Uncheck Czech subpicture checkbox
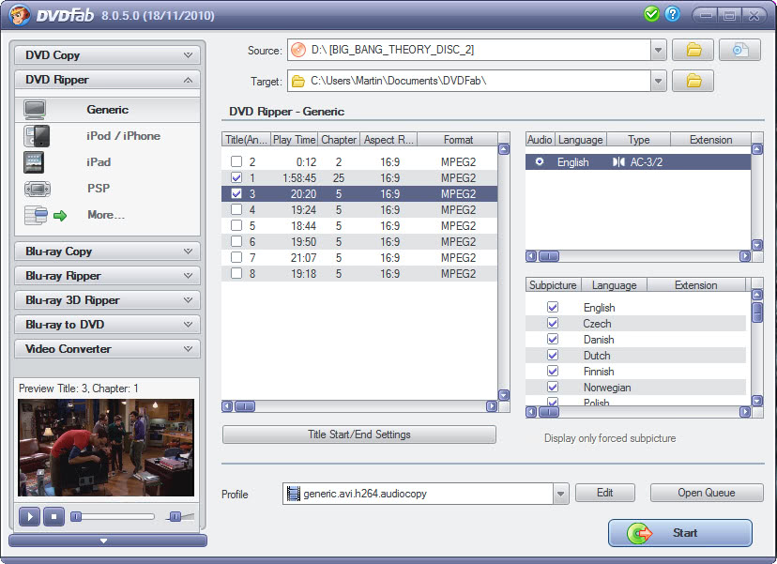Screen dimensions: 777x564 pyautogui.click(x=553, y=323)
